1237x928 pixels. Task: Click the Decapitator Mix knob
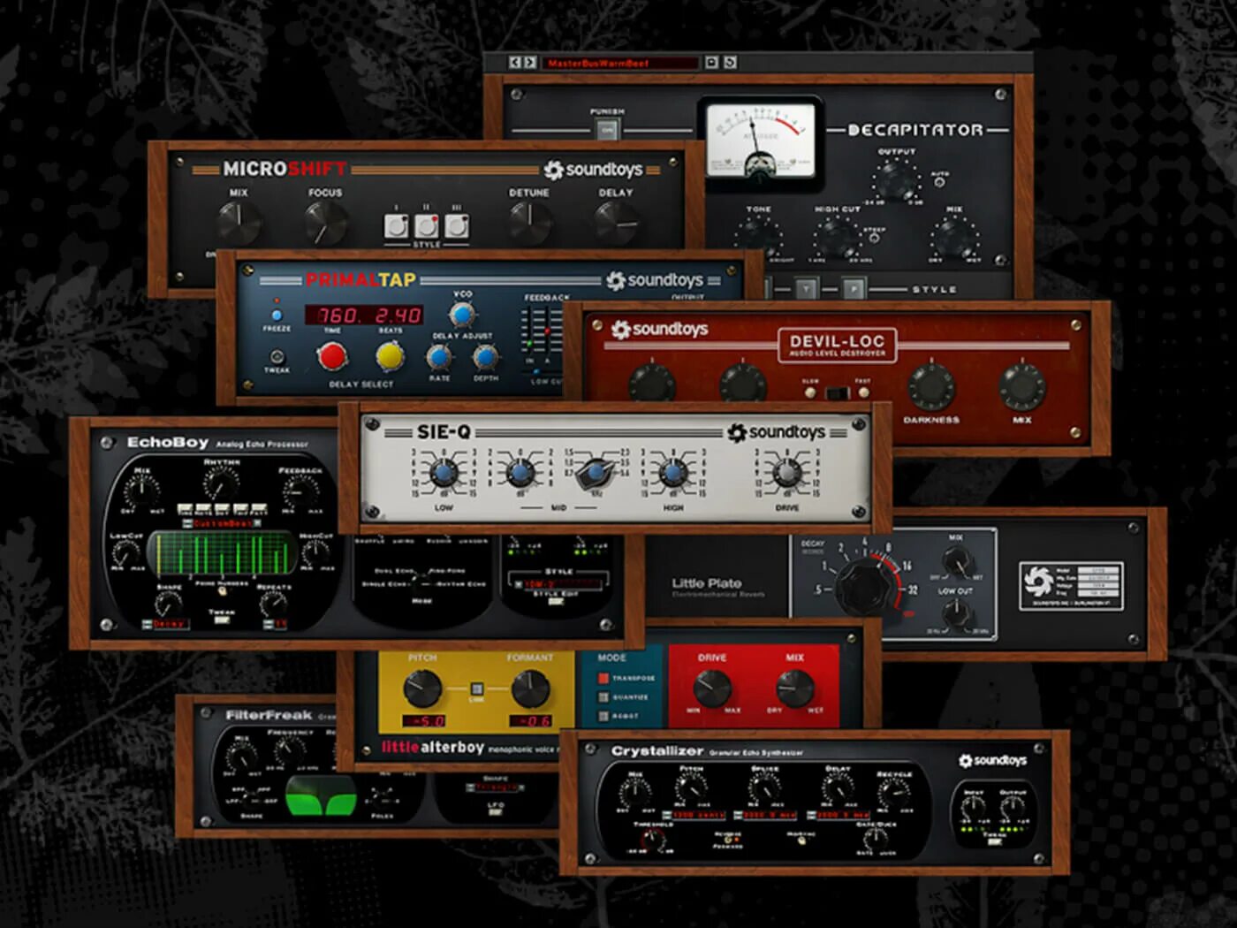tap(954, 236)
